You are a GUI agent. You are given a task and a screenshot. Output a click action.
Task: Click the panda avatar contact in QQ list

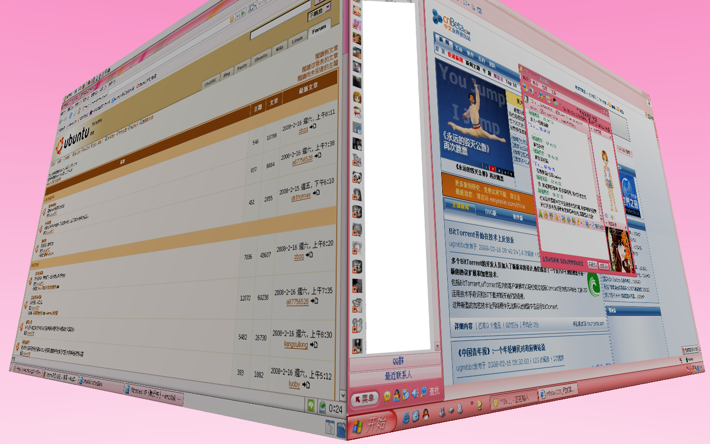tap(357, 178)
